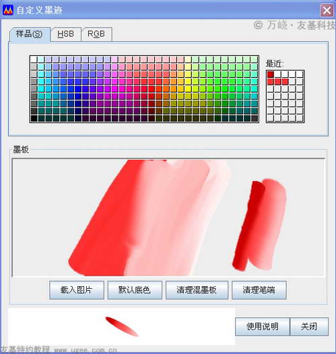336x354 pixels.
Task: Click the 清理笔端 button
Action: click(259, 290)
